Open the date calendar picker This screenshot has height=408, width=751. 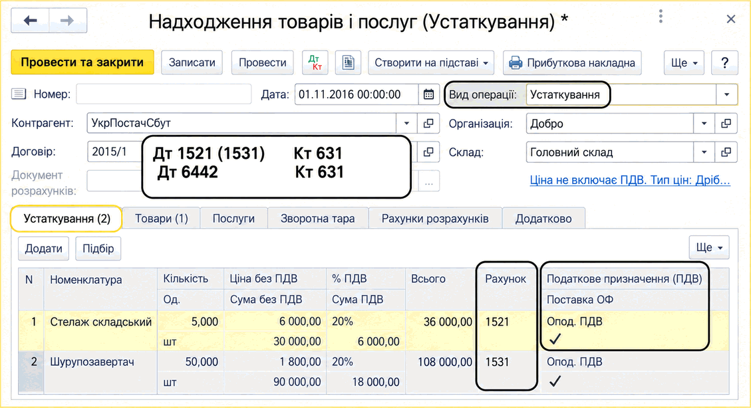428,95
